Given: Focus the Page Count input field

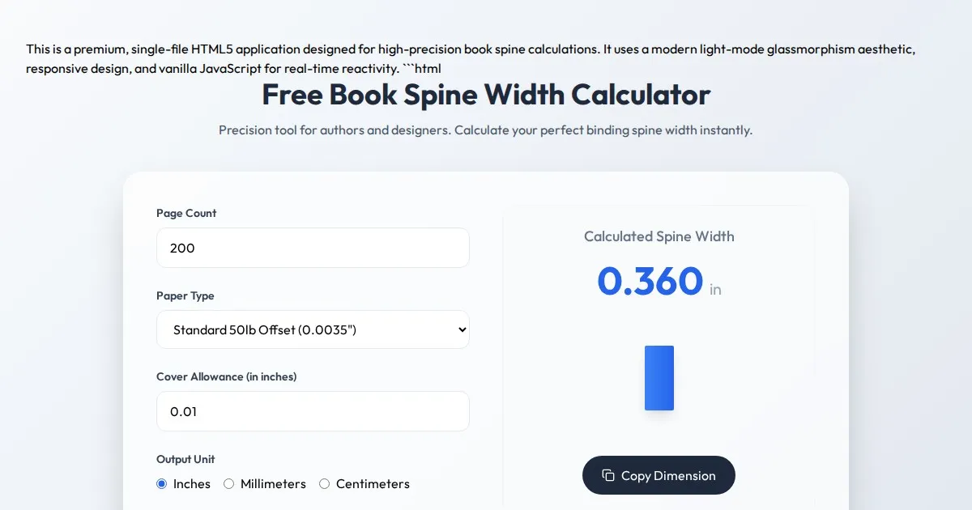Looking at the screenshot, I should coord(313,248).
